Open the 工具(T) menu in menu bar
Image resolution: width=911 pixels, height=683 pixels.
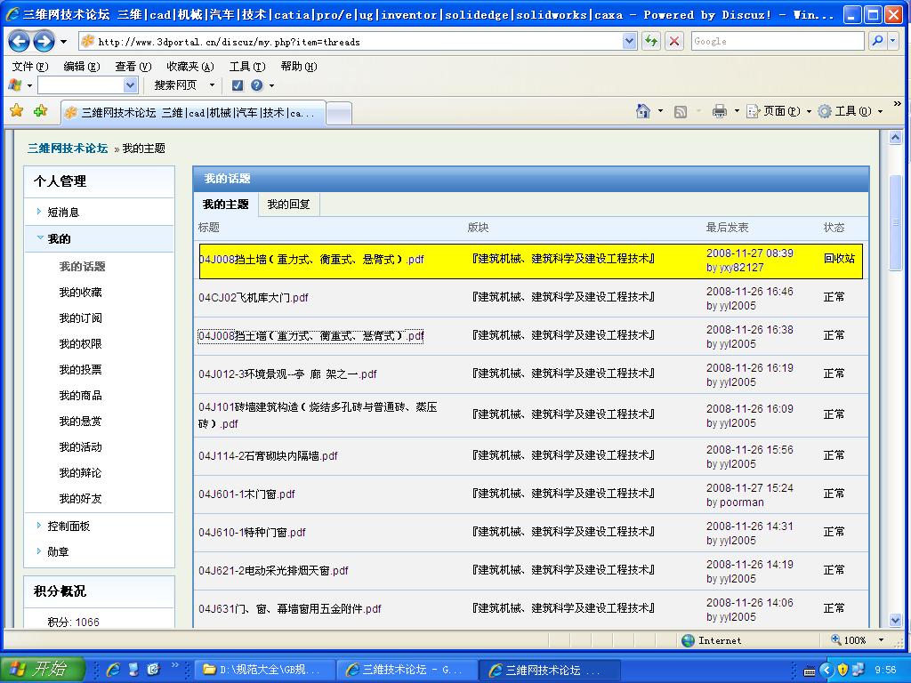point(247,67)
